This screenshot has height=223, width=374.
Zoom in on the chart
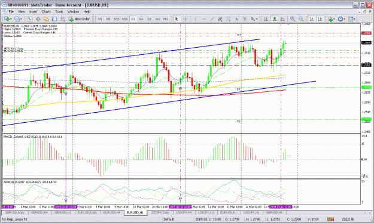click(x=293, y=18)
